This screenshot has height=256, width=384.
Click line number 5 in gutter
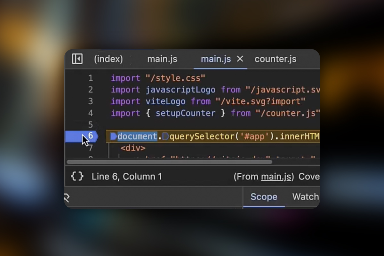(91, 125)
